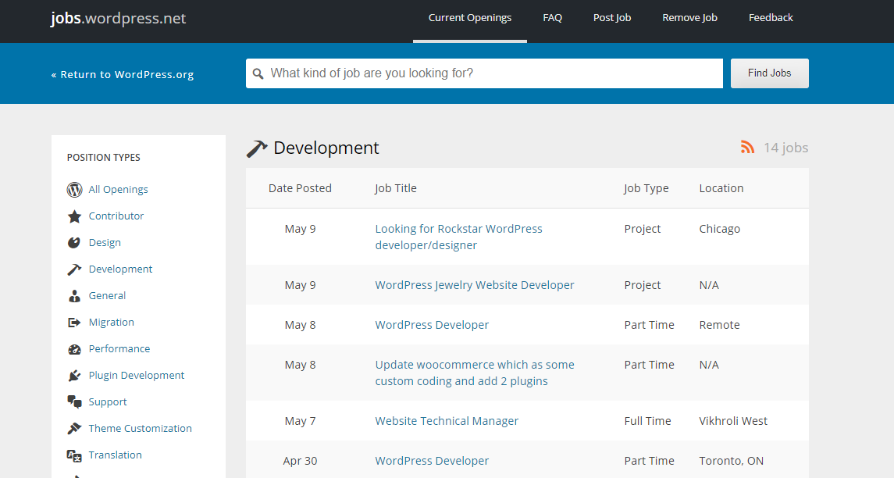Select Design position type

(x=105, y=242)
